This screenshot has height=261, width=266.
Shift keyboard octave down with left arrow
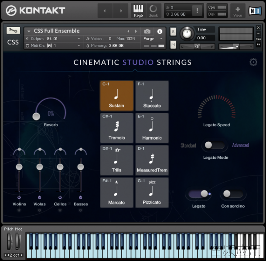[x=6, y=255]
